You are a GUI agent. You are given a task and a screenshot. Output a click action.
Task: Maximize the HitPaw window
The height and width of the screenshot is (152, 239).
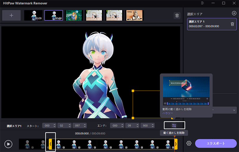click(223, 3)
